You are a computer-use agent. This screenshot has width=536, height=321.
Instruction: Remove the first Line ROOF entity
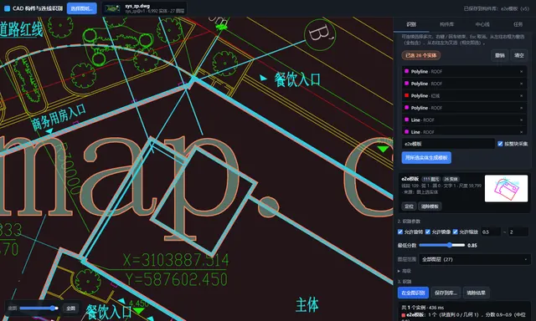coord(521,120)
